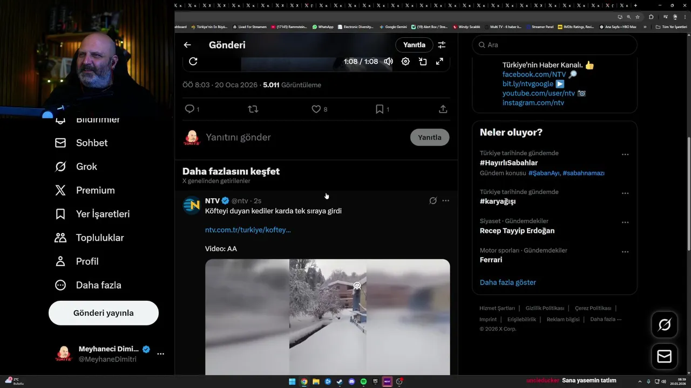
Task: Open the #karyağışı trend
Action: 498,202
